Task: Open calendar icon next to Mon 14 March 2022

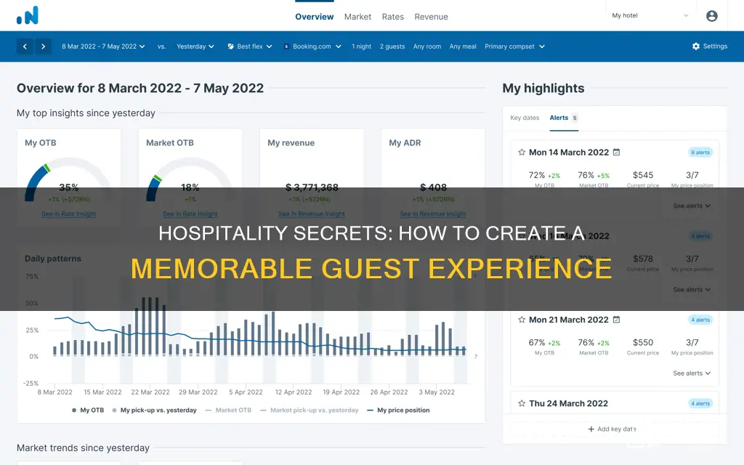Action: pos(616,153)
